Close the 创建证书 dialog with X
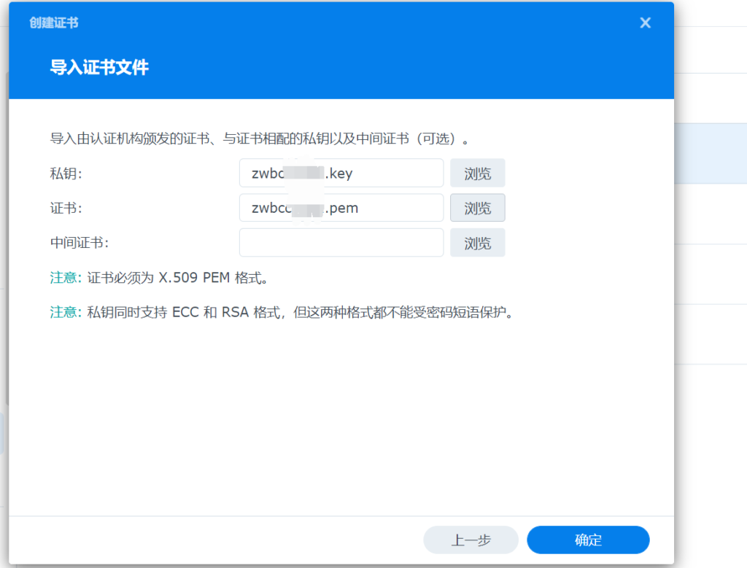Viewport: 747px width, 568px height. click(x=645, y=23)
